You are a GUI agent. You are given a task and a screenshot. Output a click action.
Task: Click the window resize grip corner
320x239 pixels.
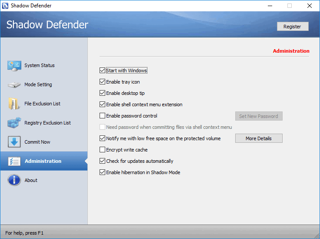[317, 236]
